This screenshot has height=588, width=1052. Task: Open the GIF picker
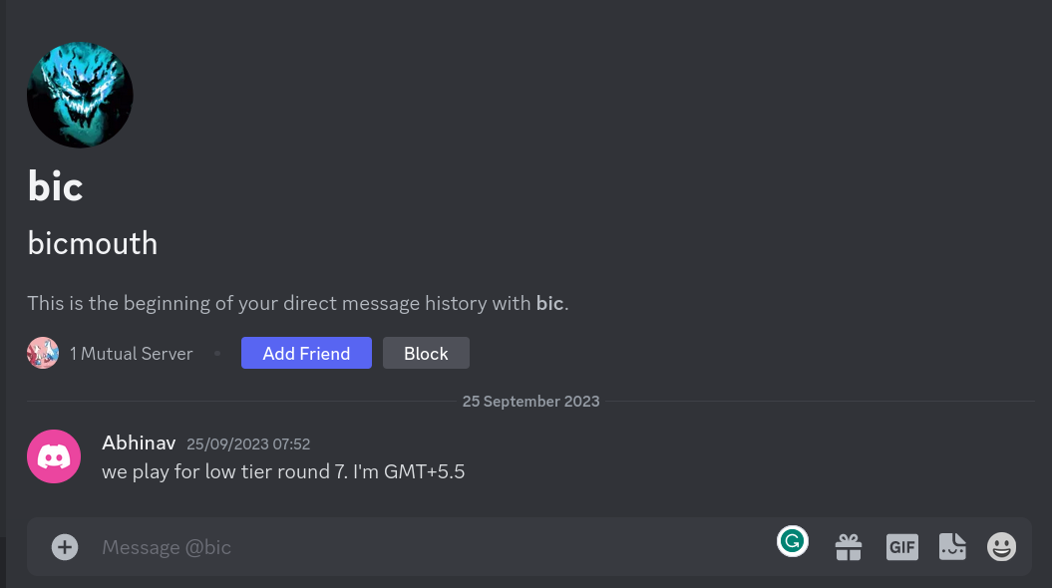pos(901,546)
